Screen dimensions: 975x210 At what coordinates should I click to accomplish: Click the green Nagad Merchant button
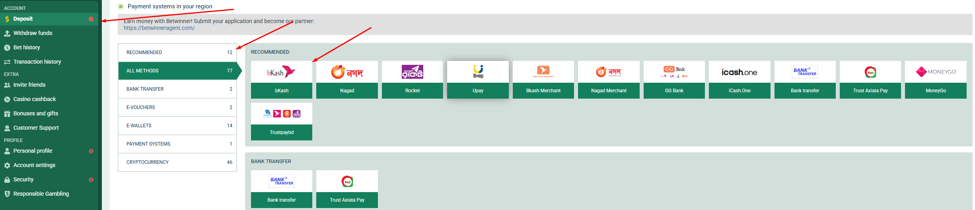tap(609, 91)
